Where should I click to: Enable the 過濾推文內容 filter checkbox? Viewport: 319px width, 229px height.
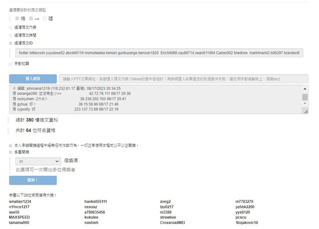click(x=11, y=27)
